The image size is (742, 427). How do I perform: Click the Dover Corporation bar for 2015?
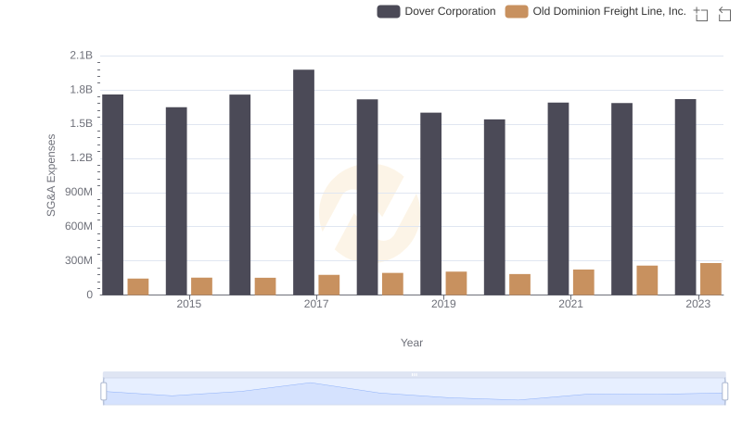pos(176,201)
